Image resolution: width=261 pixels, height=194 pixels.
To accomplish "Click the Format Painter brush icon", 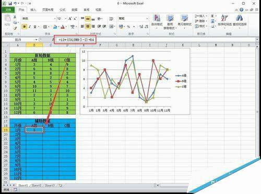I will click(15, 28).
